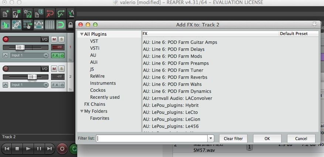Click the Save Project toolbar icon
This screenshot has height=157, width=324.
pos(28,14)
